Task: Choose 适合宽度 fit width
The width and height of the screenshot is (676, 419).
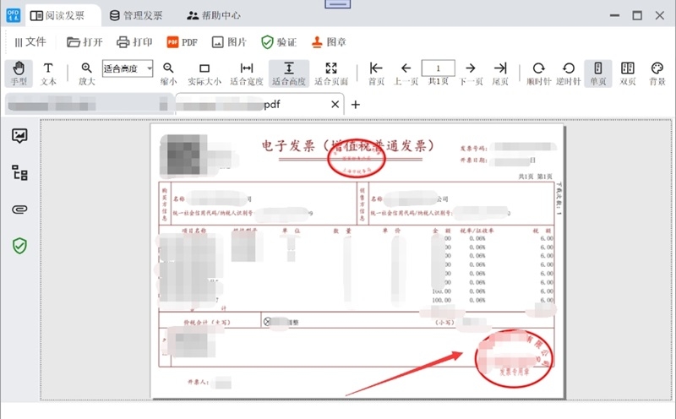Action: point(247,73)
